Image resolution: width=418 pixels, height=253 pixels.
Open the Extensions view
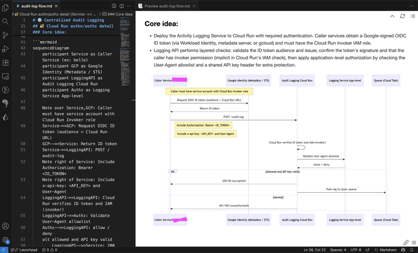click(x=6, y=63)
